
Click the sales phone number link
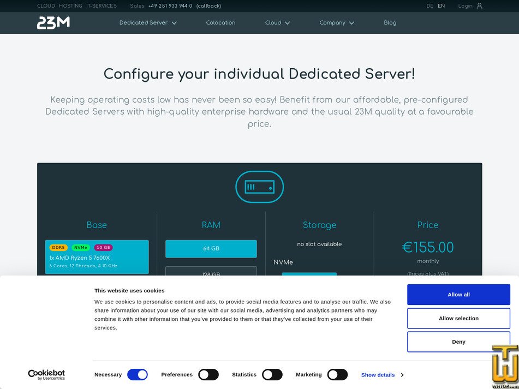pos(170,6)
